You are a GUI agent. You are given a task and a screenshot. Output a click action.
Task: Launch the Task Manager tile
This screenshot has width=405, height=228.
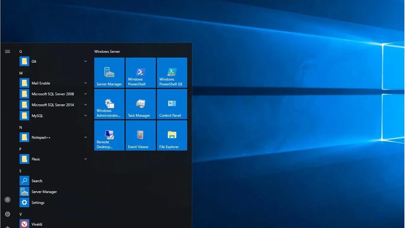click(140, 104)
